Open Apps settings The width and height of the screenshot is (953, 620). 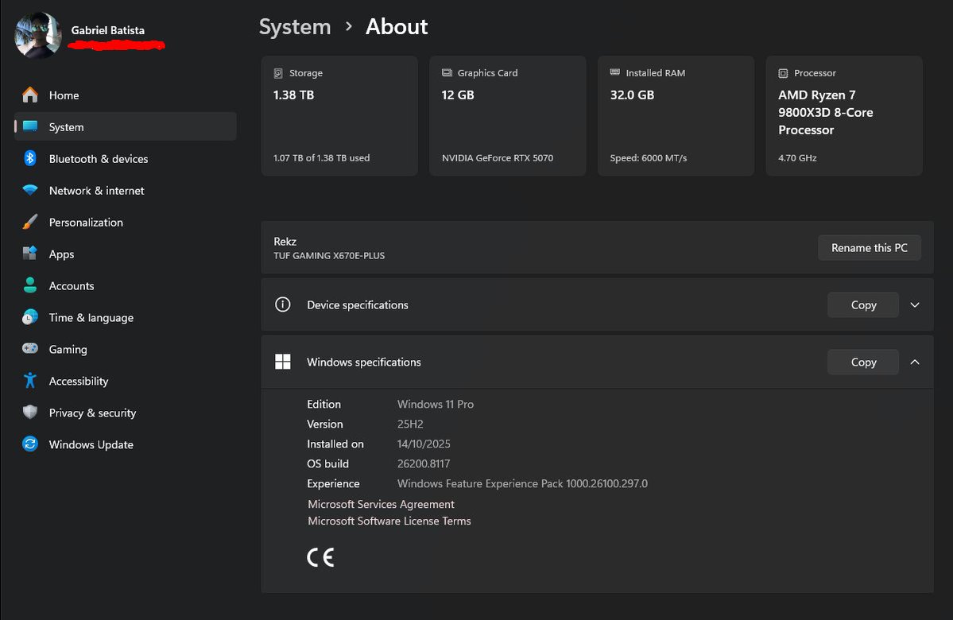pos(126,254)
